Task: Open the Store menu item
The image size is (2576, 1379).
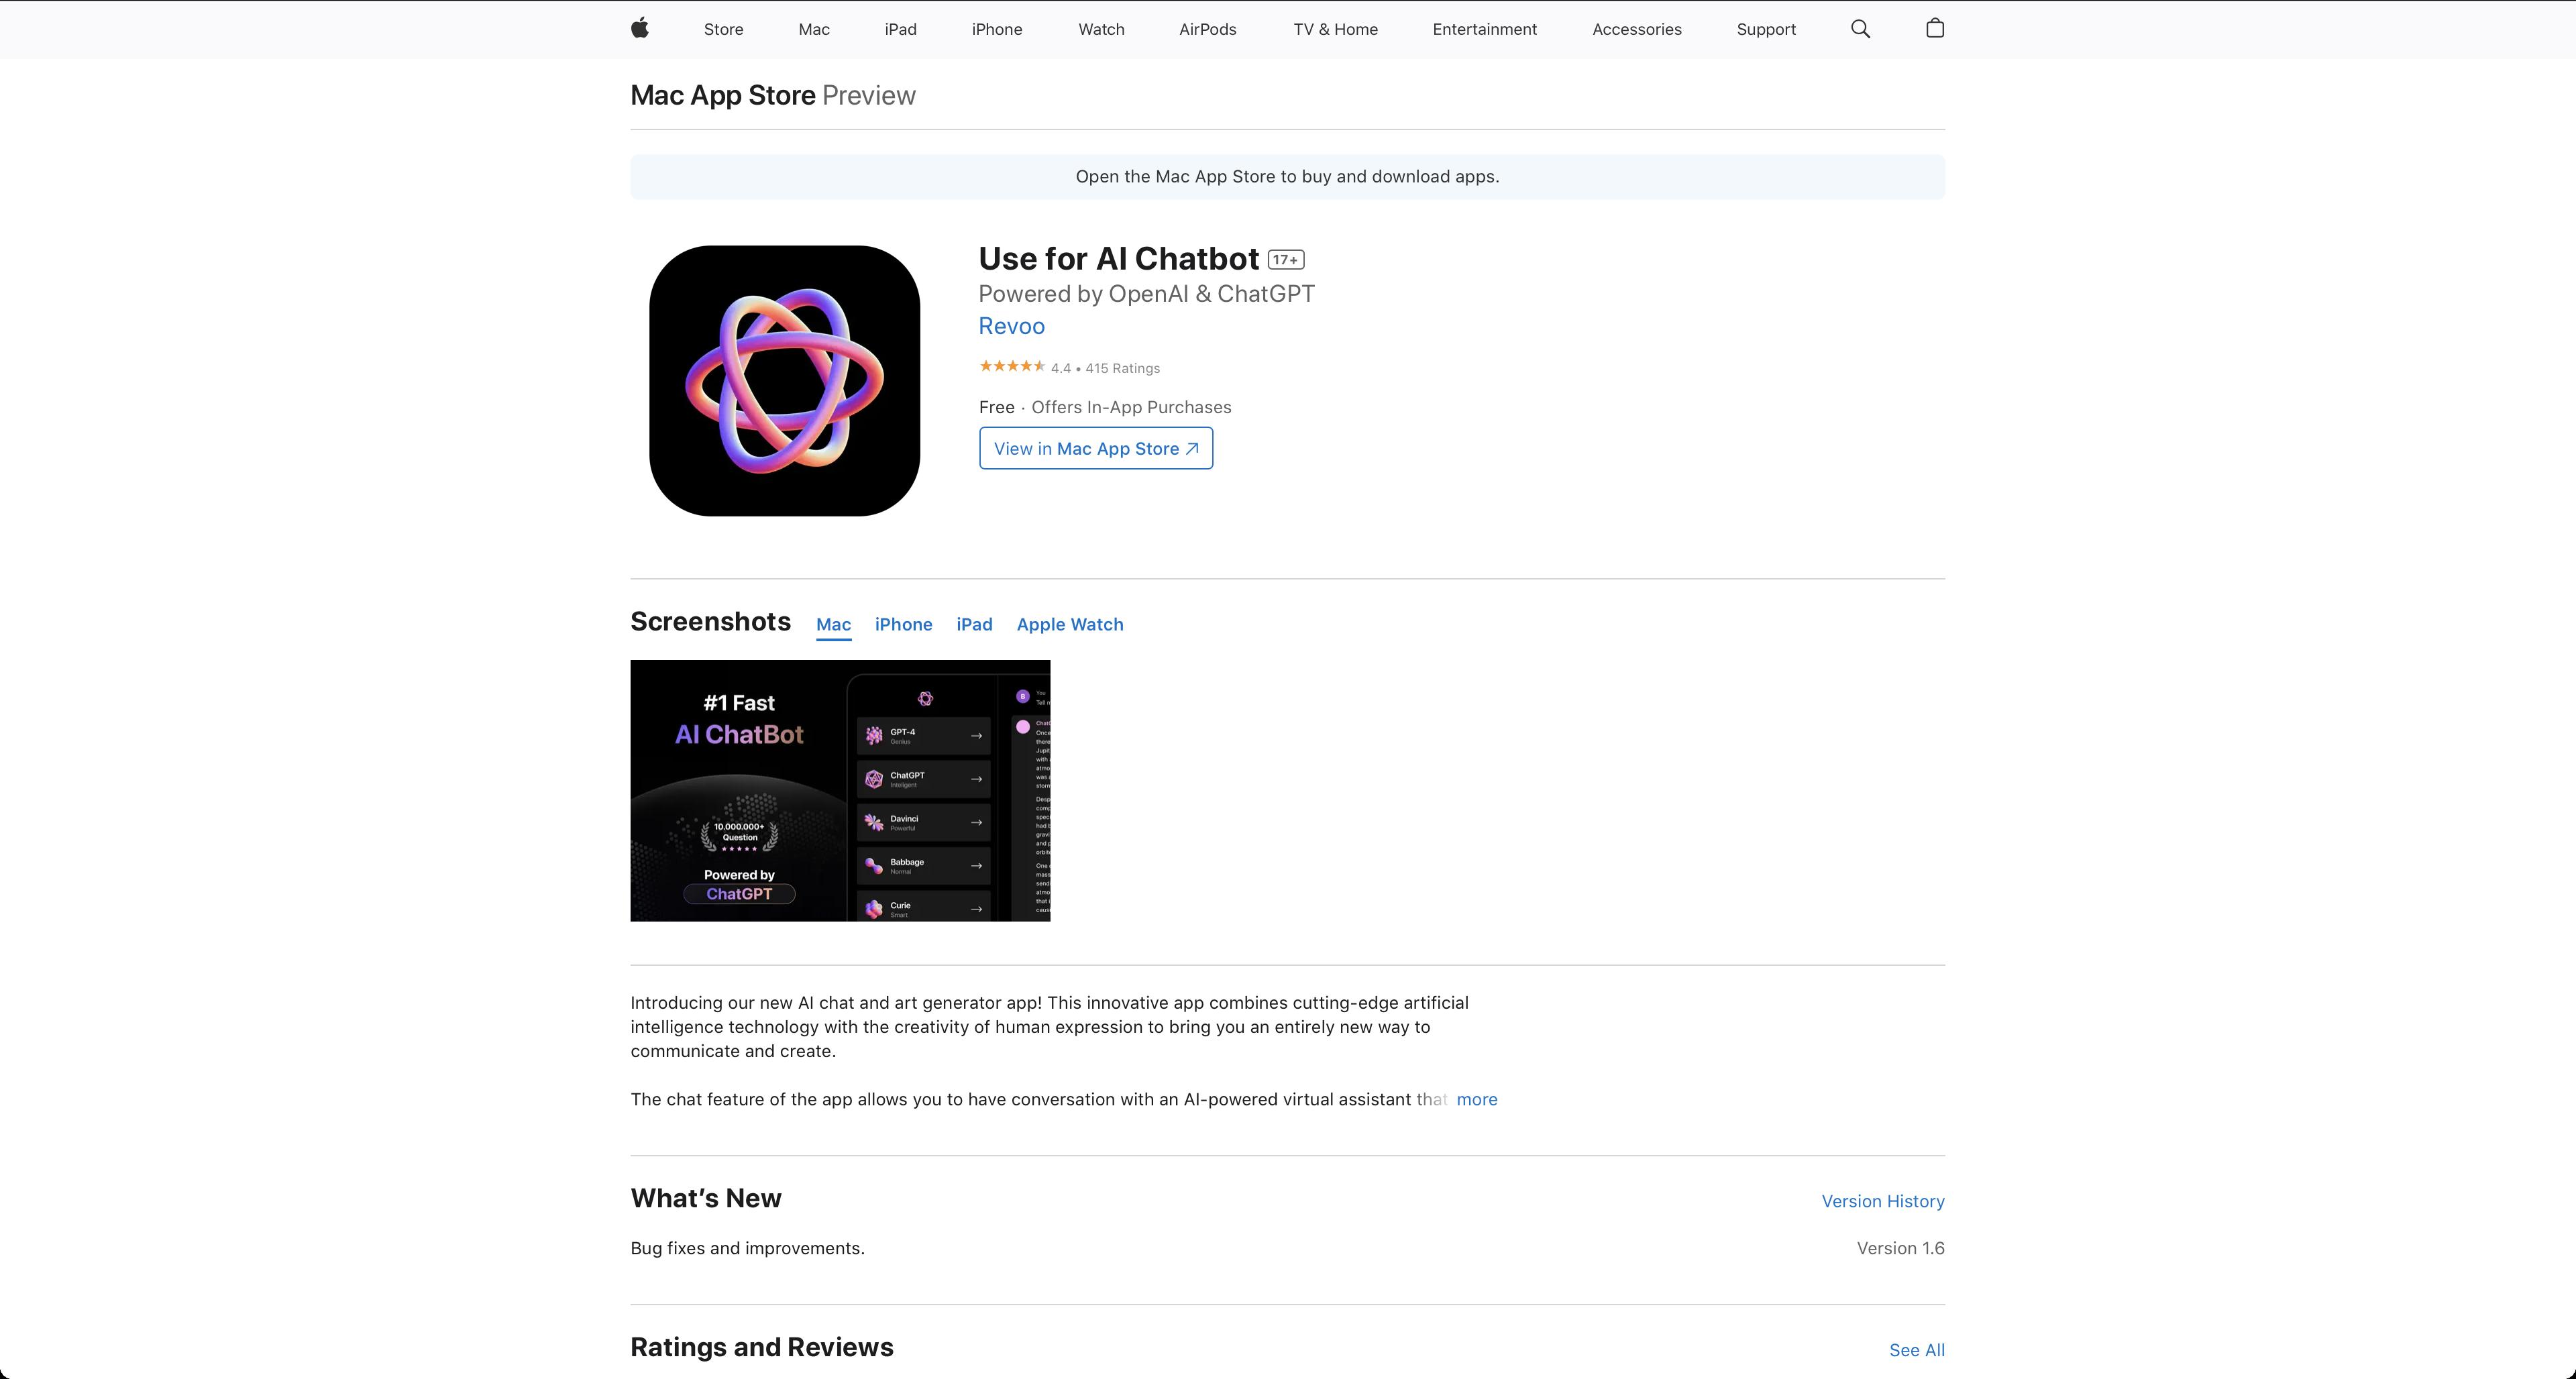Action: pos(723,29)
